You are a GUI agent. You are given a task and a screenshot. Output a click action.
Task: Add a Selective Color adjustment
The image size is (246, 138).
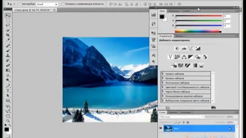pyautogui.click(x=201, y=66)
